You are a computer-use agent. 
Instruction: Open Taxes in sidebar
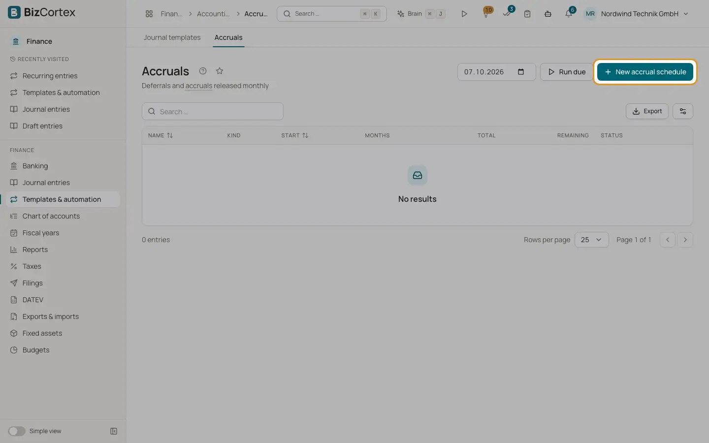click(x=63, y=266)
